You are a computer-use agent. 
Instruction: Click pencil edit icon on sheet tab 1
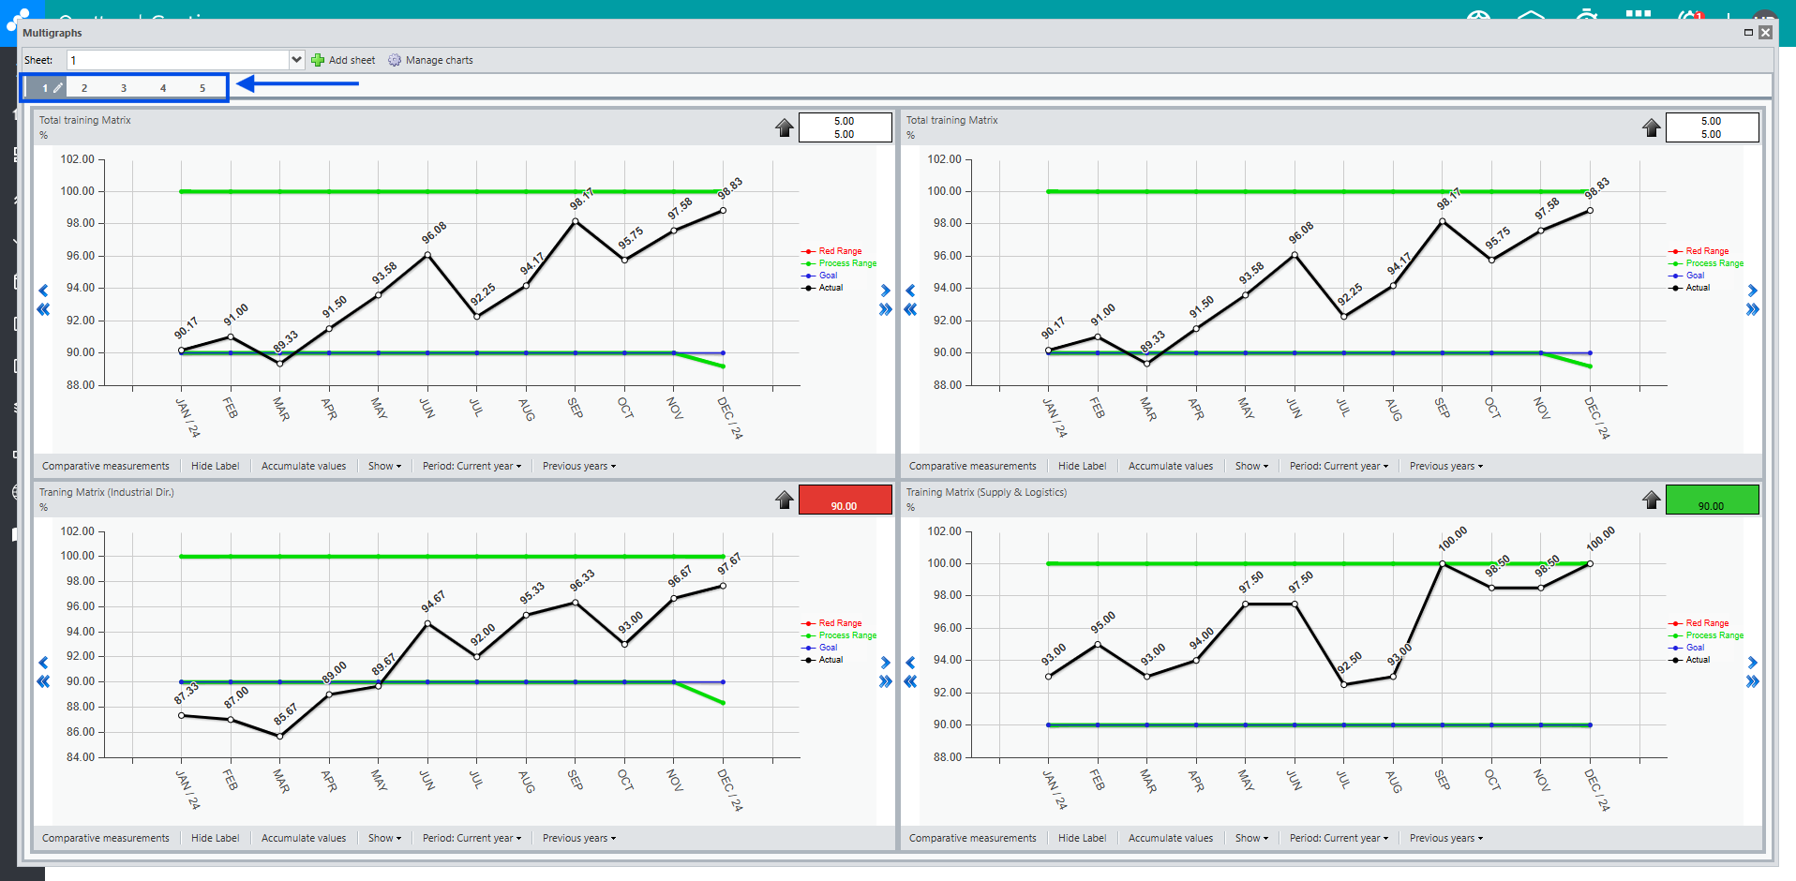(57, 88)
